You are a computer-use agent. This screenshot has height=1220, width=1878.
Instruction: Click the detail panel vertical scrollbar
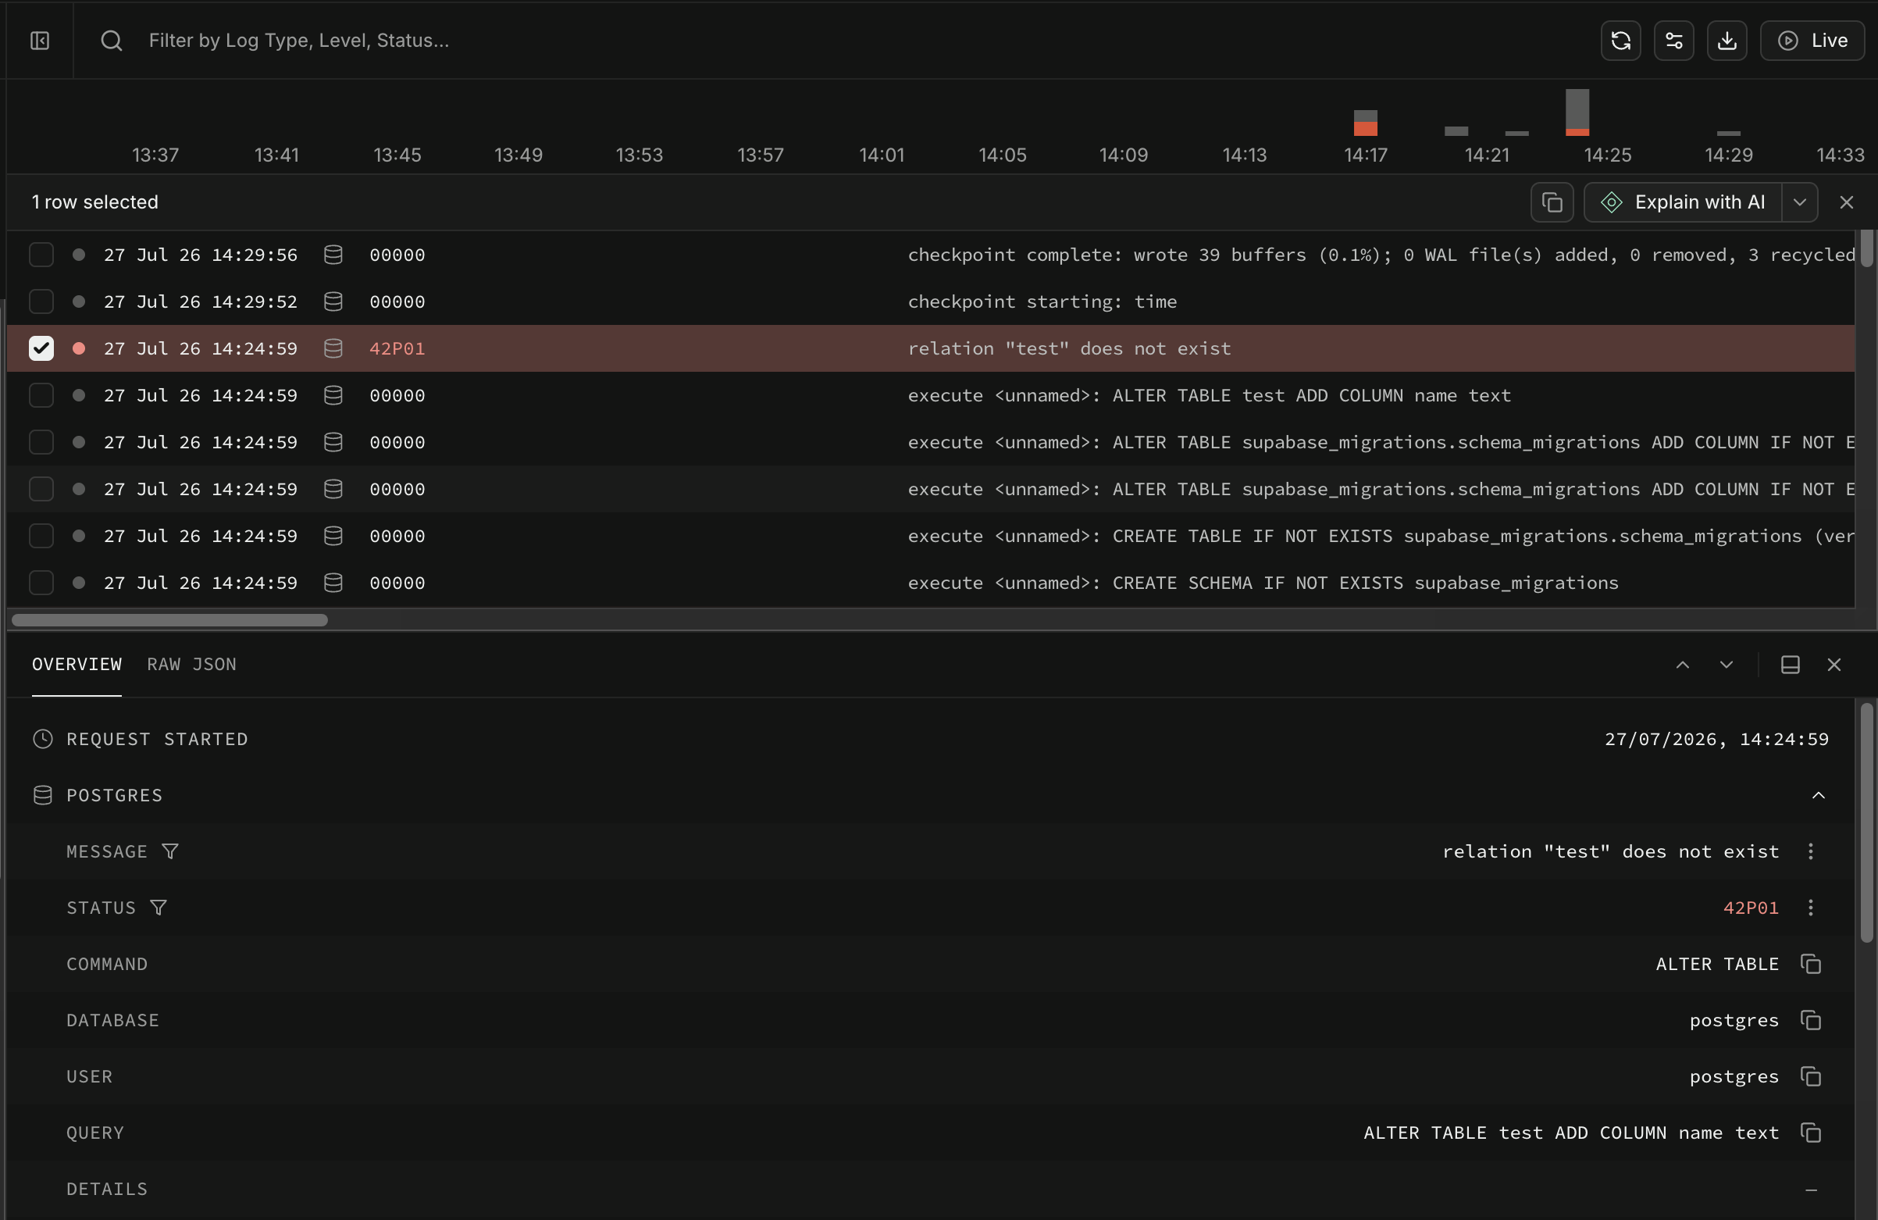[1866, 822]
